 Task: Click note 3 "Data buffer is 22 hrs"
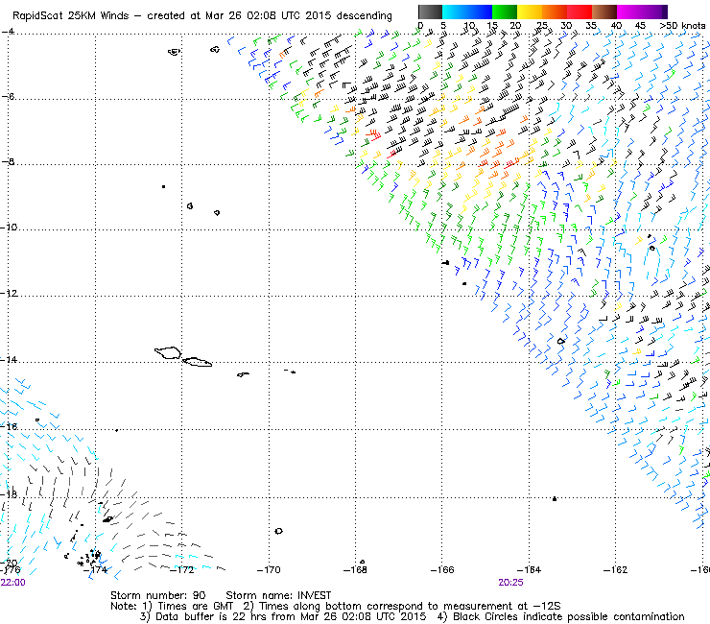point(283,616)
